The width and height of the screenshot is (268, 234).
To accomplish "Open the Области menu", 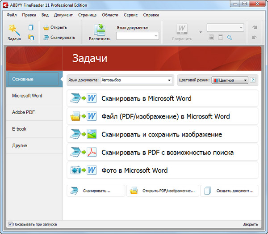I will tap(110, 15).
